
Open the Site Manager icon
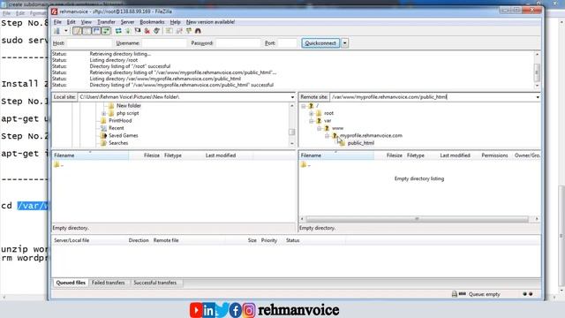point(56,31)
